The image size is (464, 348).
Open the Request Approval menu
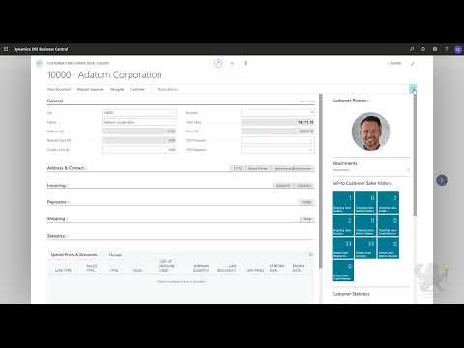point(91,89)
